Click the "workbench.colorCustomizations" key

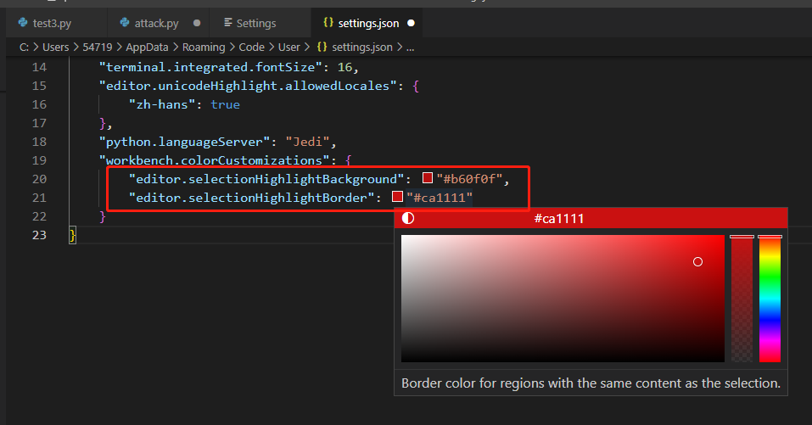(x=215, y=160)
